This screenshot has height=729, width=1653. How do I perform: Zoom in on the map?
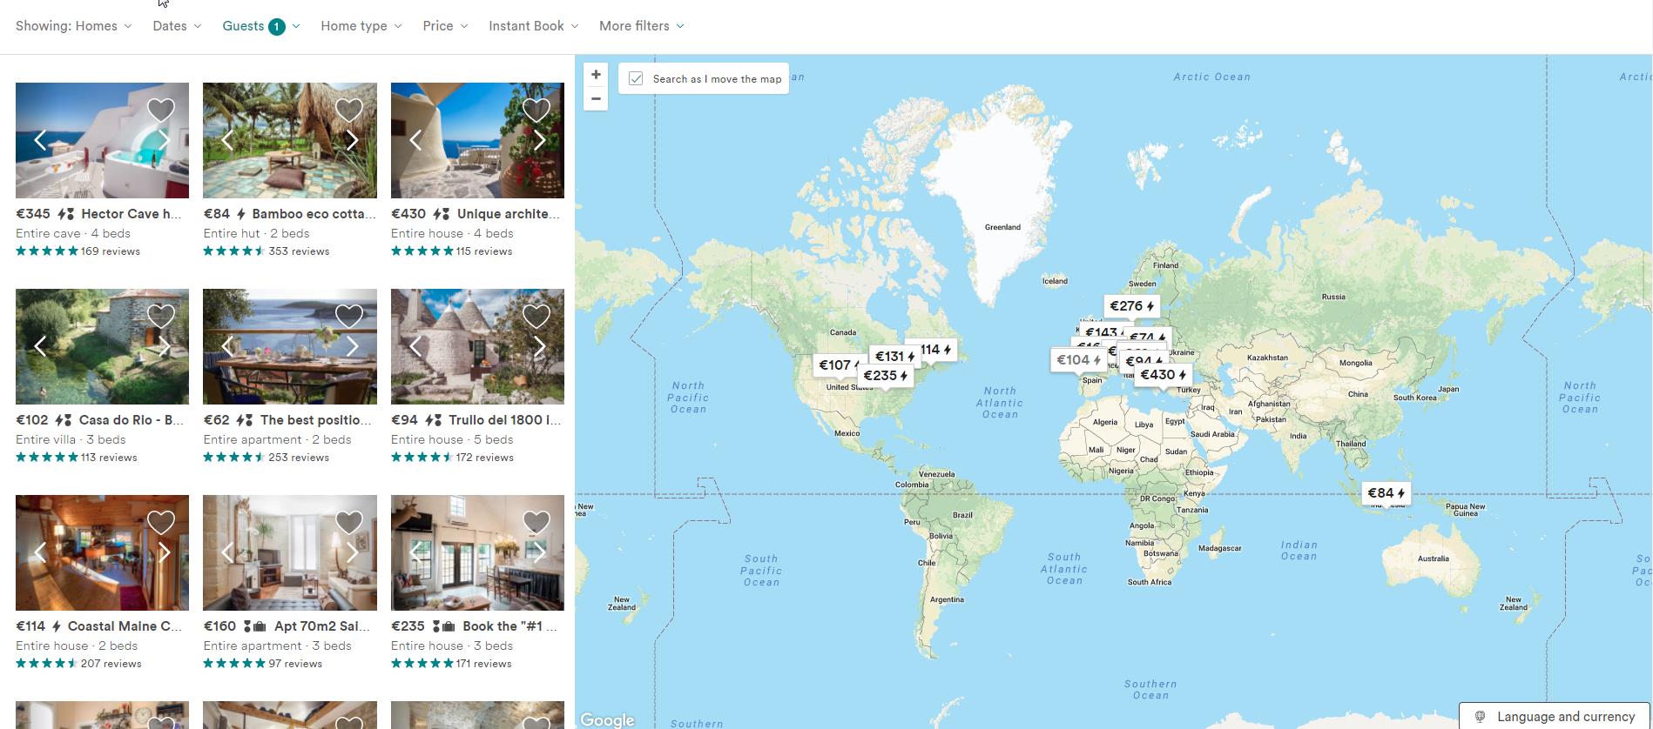(x=596, y=75)
